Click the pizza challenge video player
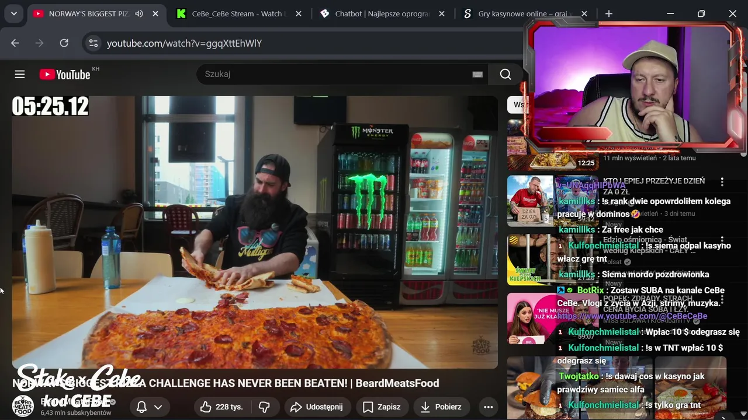This screenshot has width=748, height=420. [x=255, y=232]
